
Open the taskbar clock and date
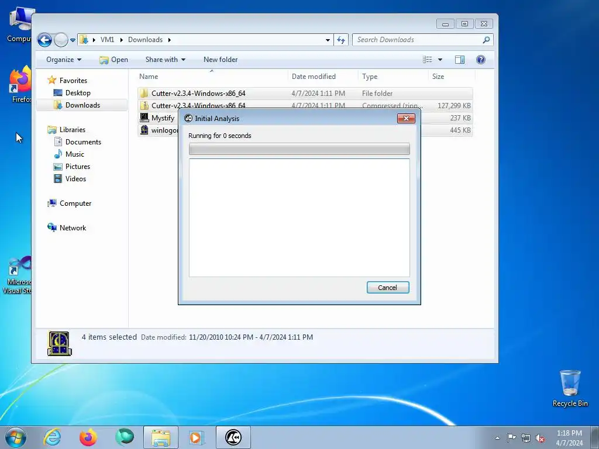click(x=569, y=438)
